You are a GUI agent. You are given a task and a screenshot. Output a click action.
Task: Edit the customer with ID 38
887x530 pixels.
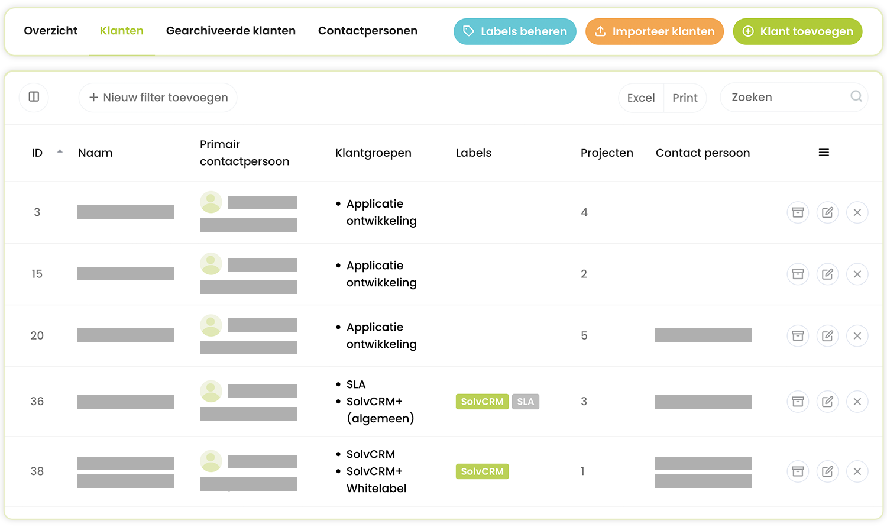click(827, 471)
